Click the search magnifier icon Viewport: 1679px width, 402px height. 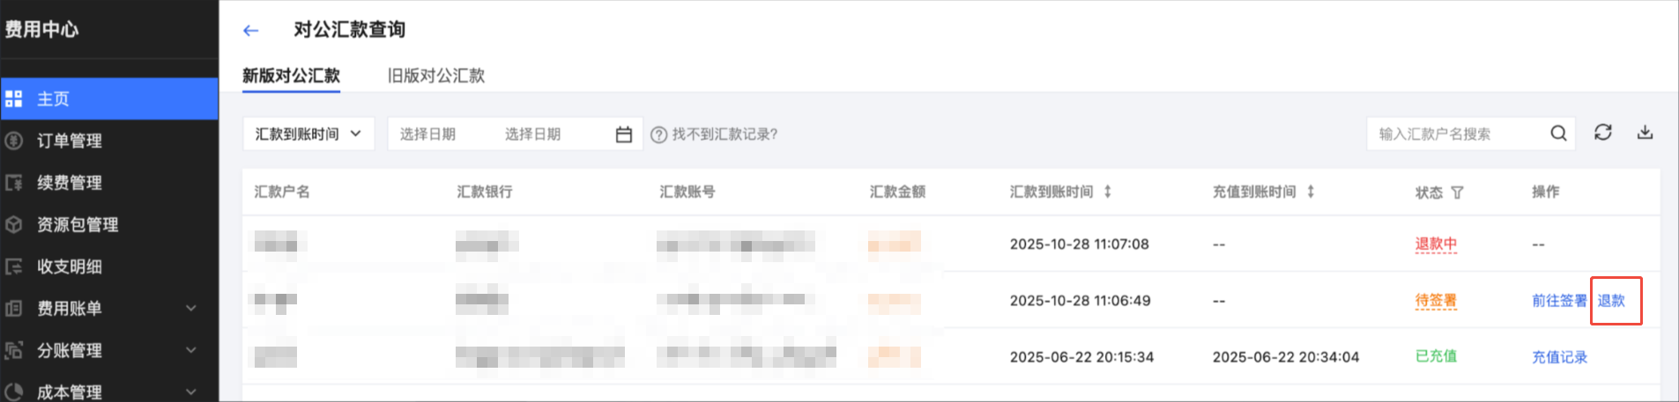tap(1558, 134)
